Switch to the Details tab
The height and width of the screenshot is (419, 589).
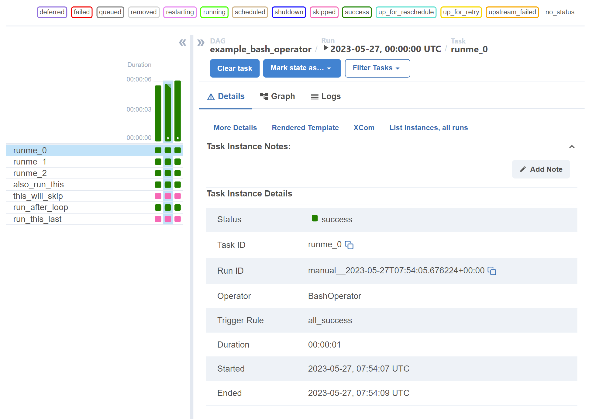coord(226,96)
